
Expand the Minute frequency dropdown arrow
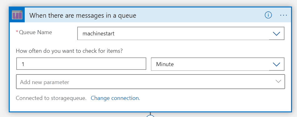pos(277,64)
